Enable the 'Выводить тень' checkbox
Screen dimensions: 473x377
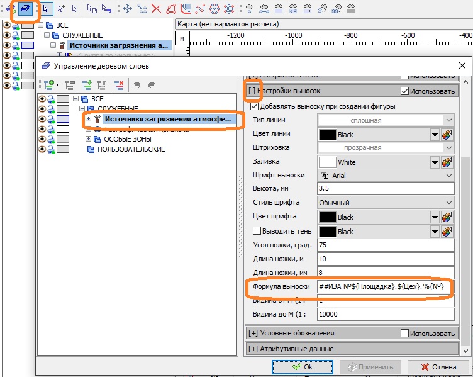click(257, 231)
